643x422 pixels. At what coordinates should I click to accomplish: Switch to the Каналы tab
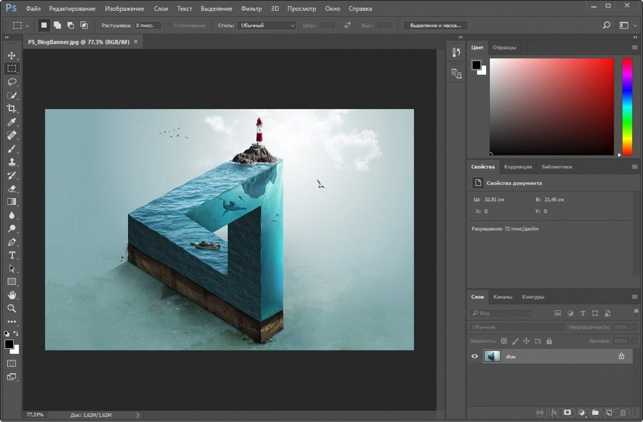503,296
